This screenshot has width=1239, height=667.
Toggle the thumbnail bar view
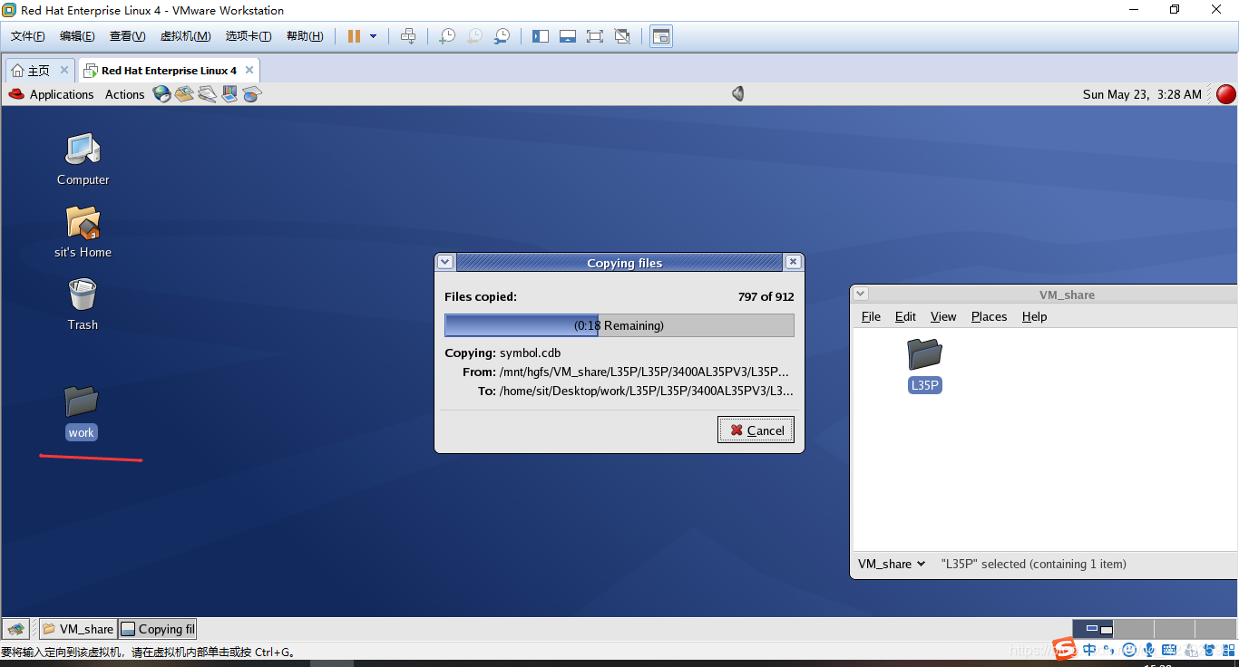(x=568, y=36)
